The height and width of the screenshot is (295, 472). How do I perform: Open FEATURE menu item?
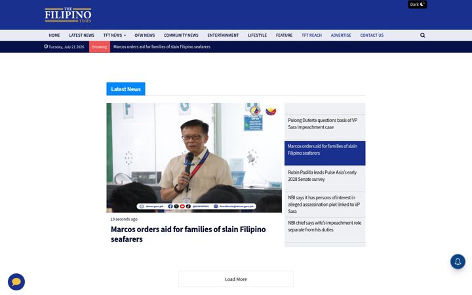click(284, 35)
